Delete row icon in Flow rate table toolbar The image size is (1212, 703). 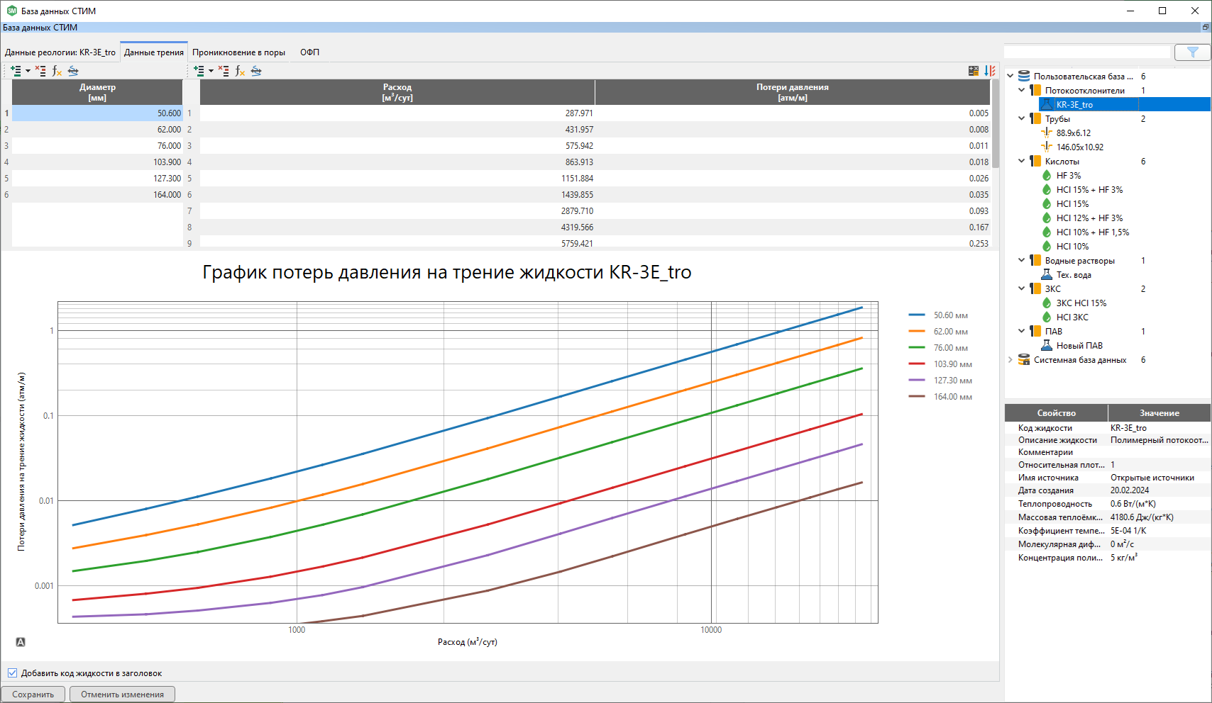coord(224,71)
